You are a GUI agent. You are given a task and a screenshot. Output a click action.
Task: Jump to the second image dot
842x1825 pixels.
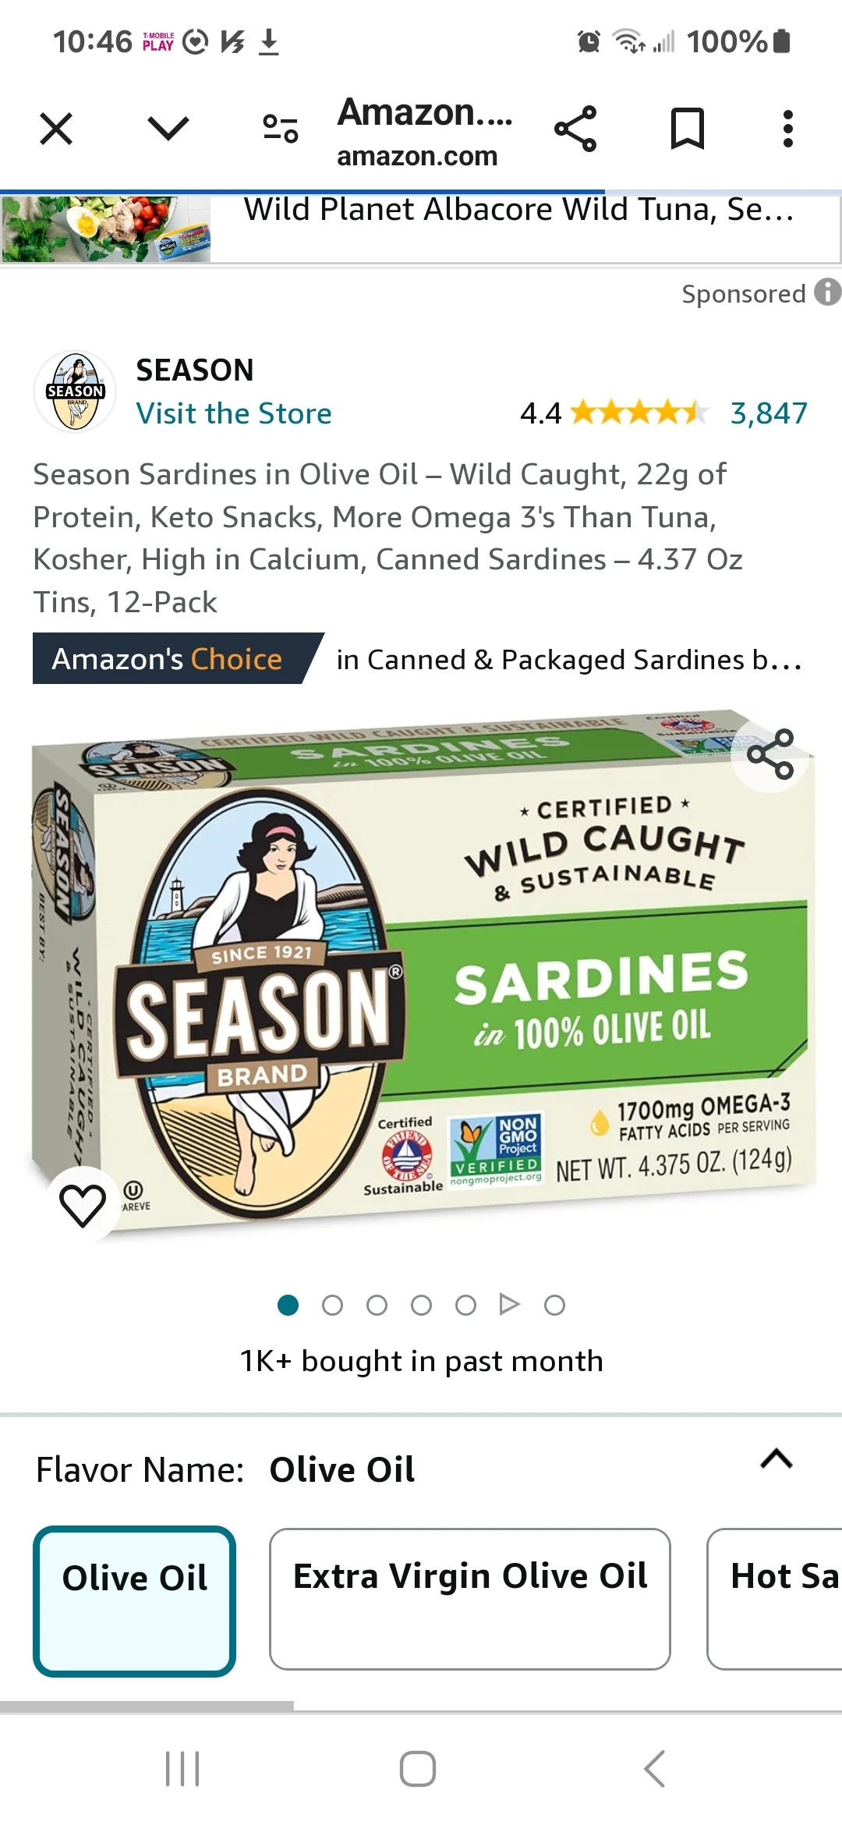[332, 1305]
